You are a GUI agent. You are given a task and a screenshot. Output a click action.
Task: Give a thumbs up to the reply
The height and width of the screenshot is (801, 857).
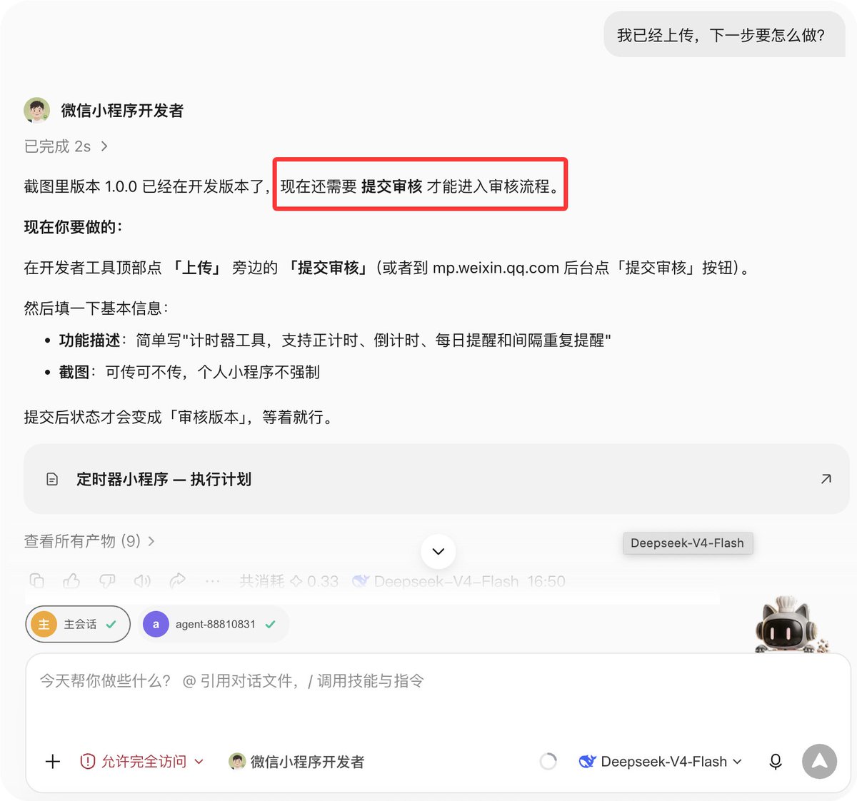(71, 581)
